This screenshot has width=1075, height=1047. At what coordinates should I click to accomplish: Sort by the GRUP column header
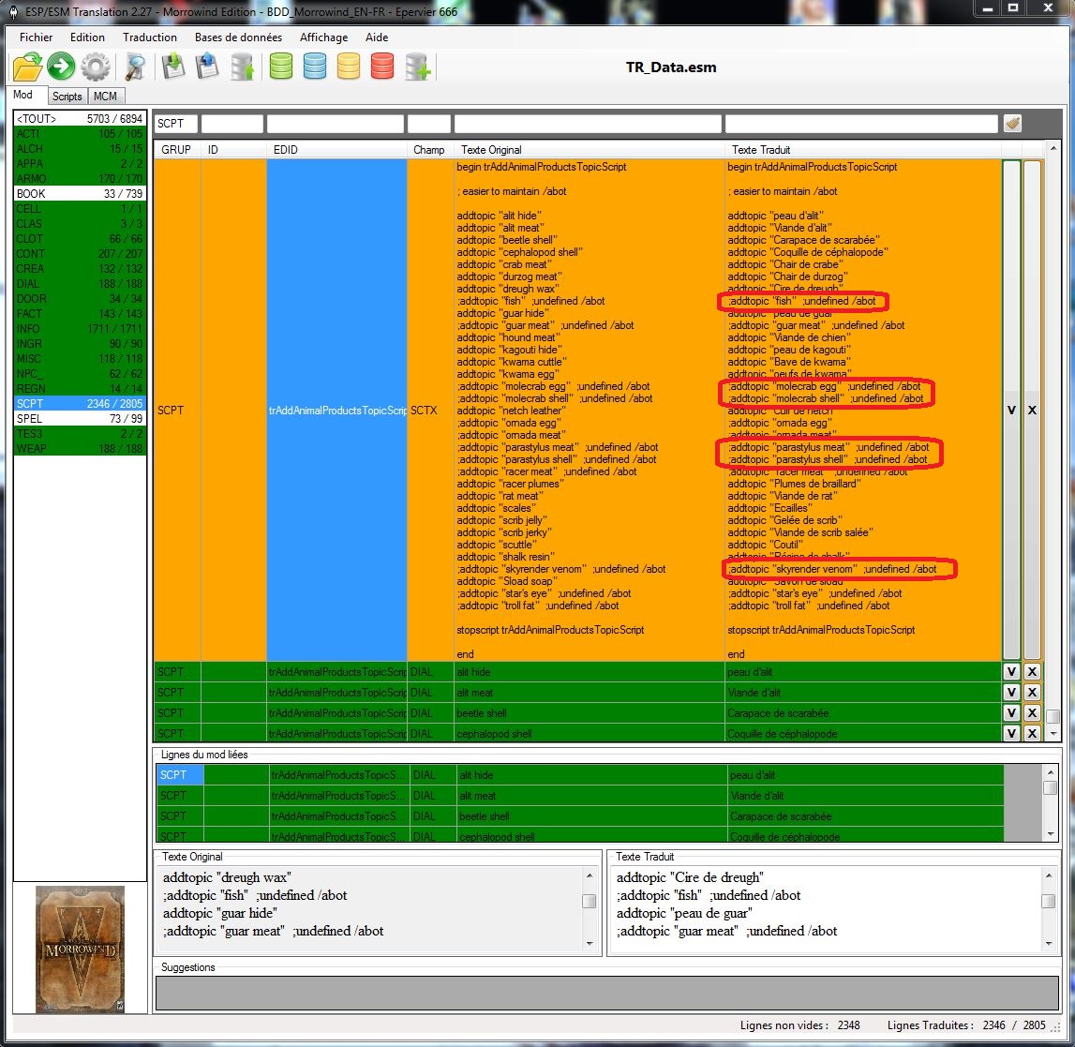coord(176,149)
